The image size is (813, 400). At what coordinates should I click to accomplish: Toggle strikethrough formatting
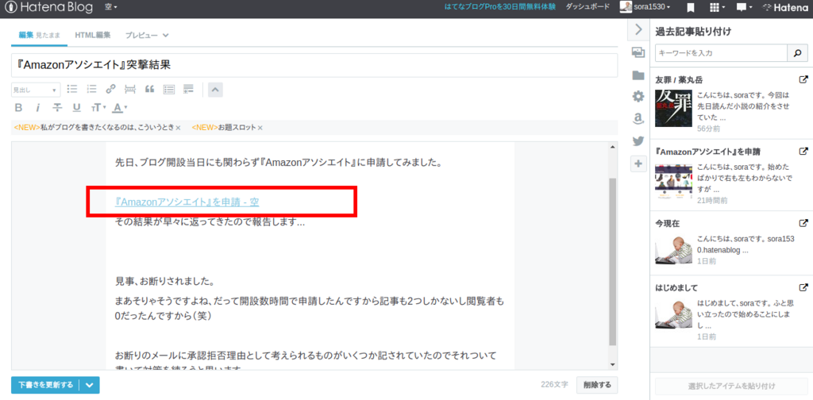57,108
